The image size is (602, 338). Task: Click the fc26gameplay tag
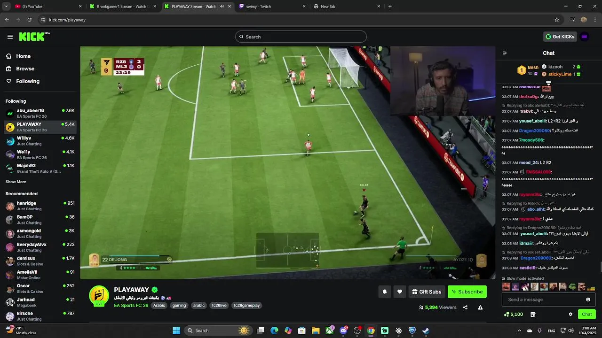tap(247, 305)
